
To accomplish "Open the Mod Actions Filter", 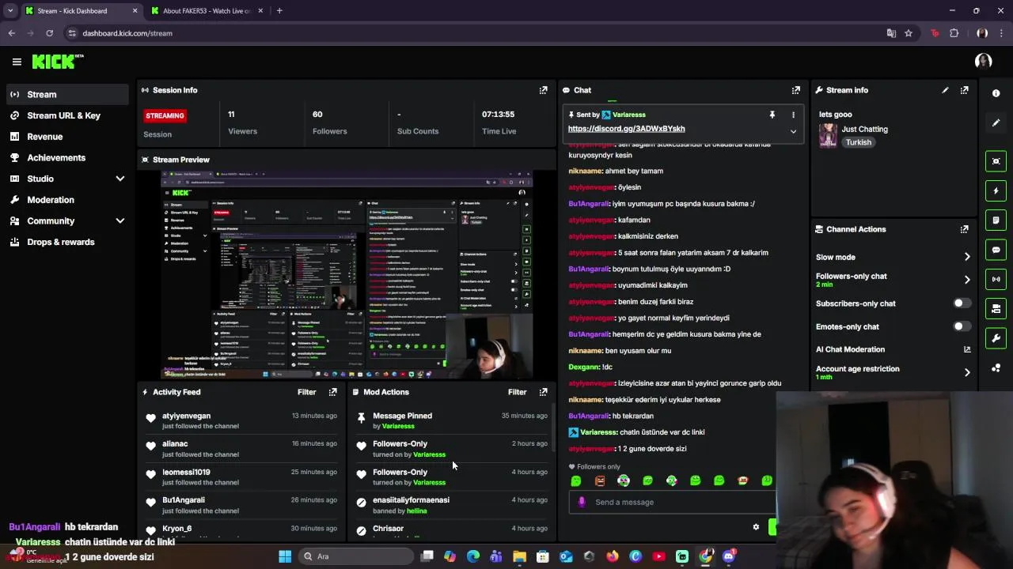I will (517, 392).
